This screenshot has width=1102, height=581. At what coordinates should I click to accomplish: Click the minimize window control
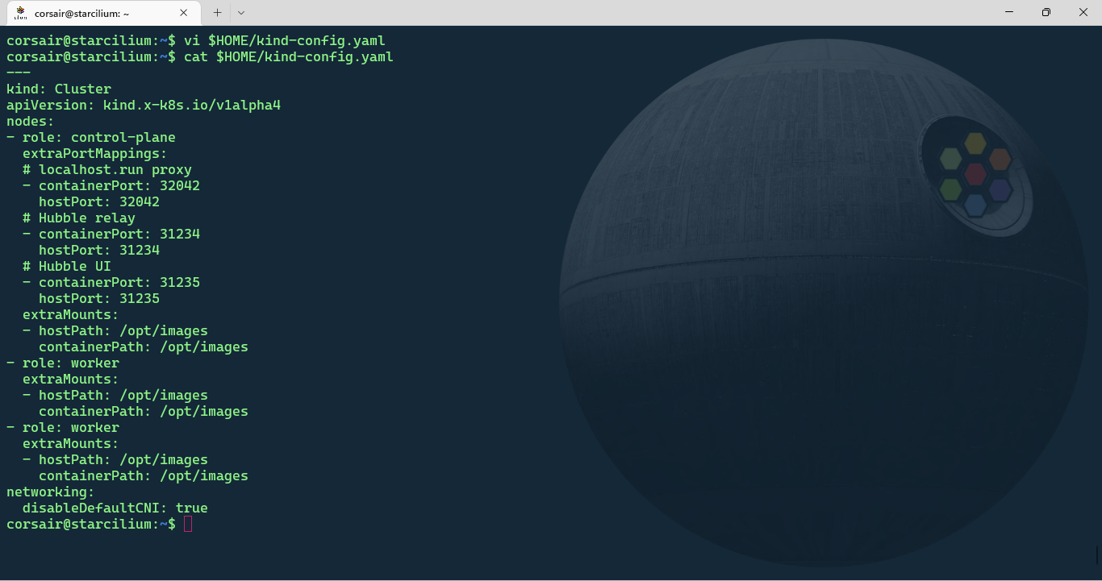[1008, 12]
